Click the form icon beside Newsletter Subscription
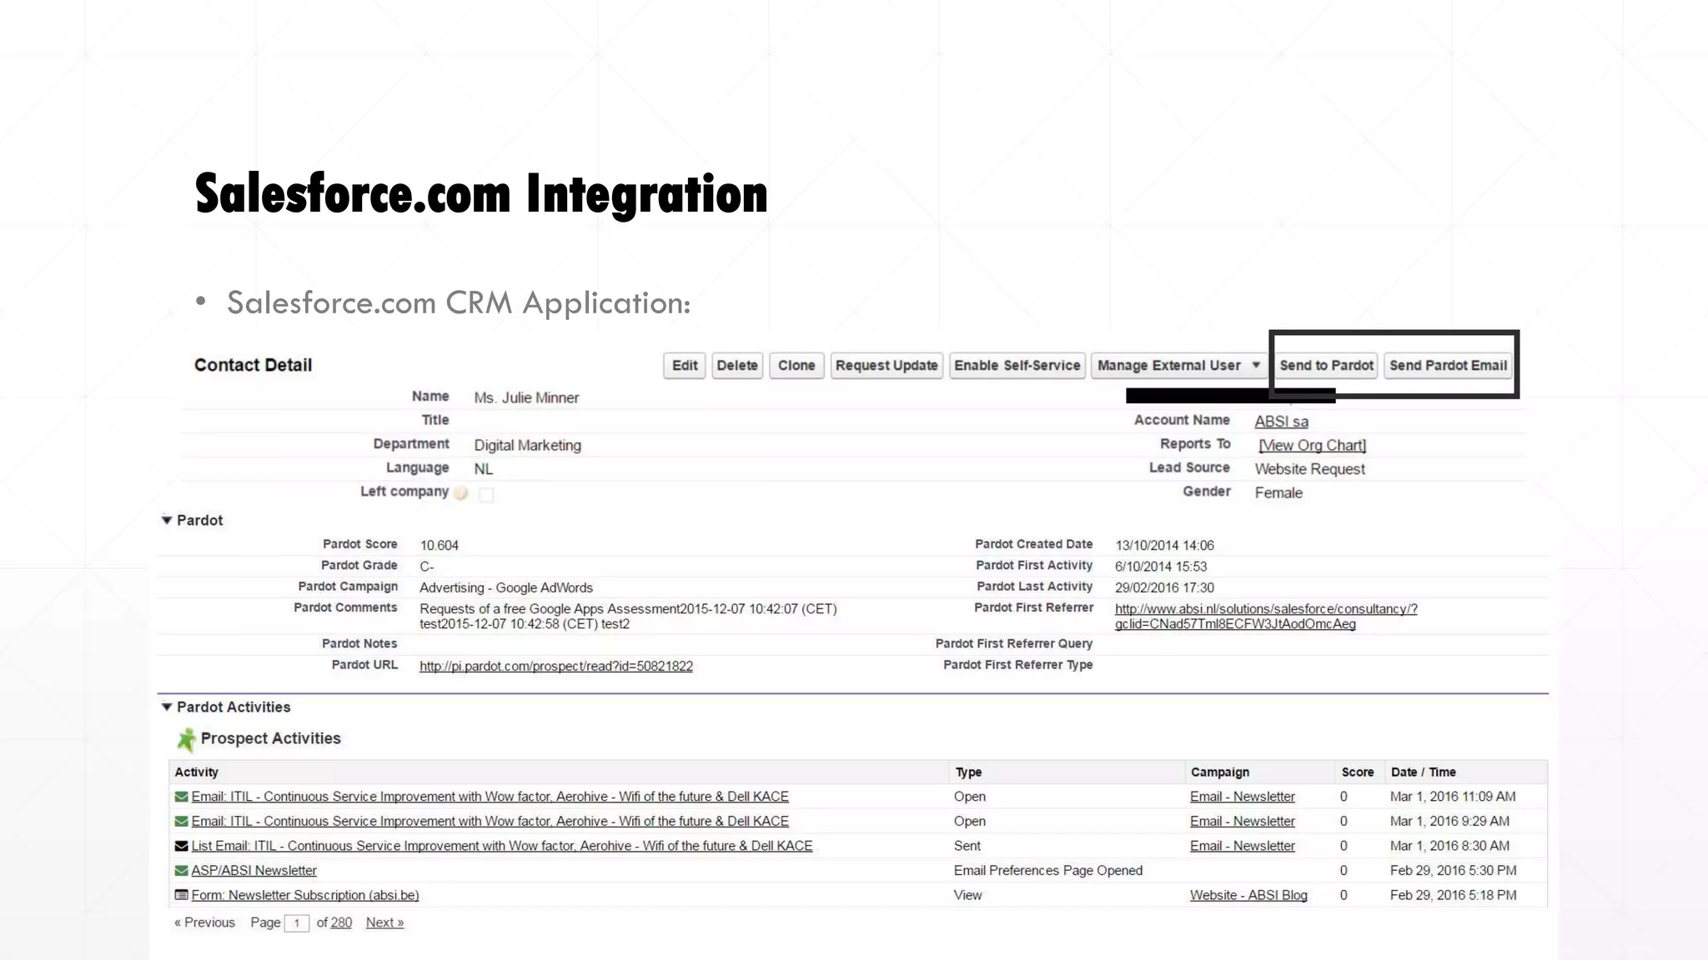Image resolution: width=1708 pixels, height=960 pixels. click(181, 895)
